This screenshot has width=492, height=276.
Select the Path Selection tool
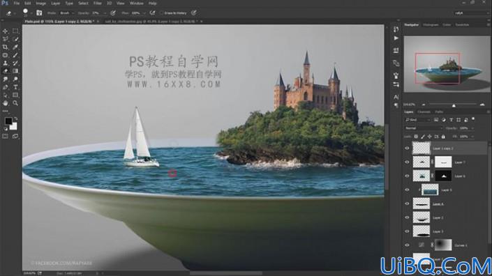[6, 95]
